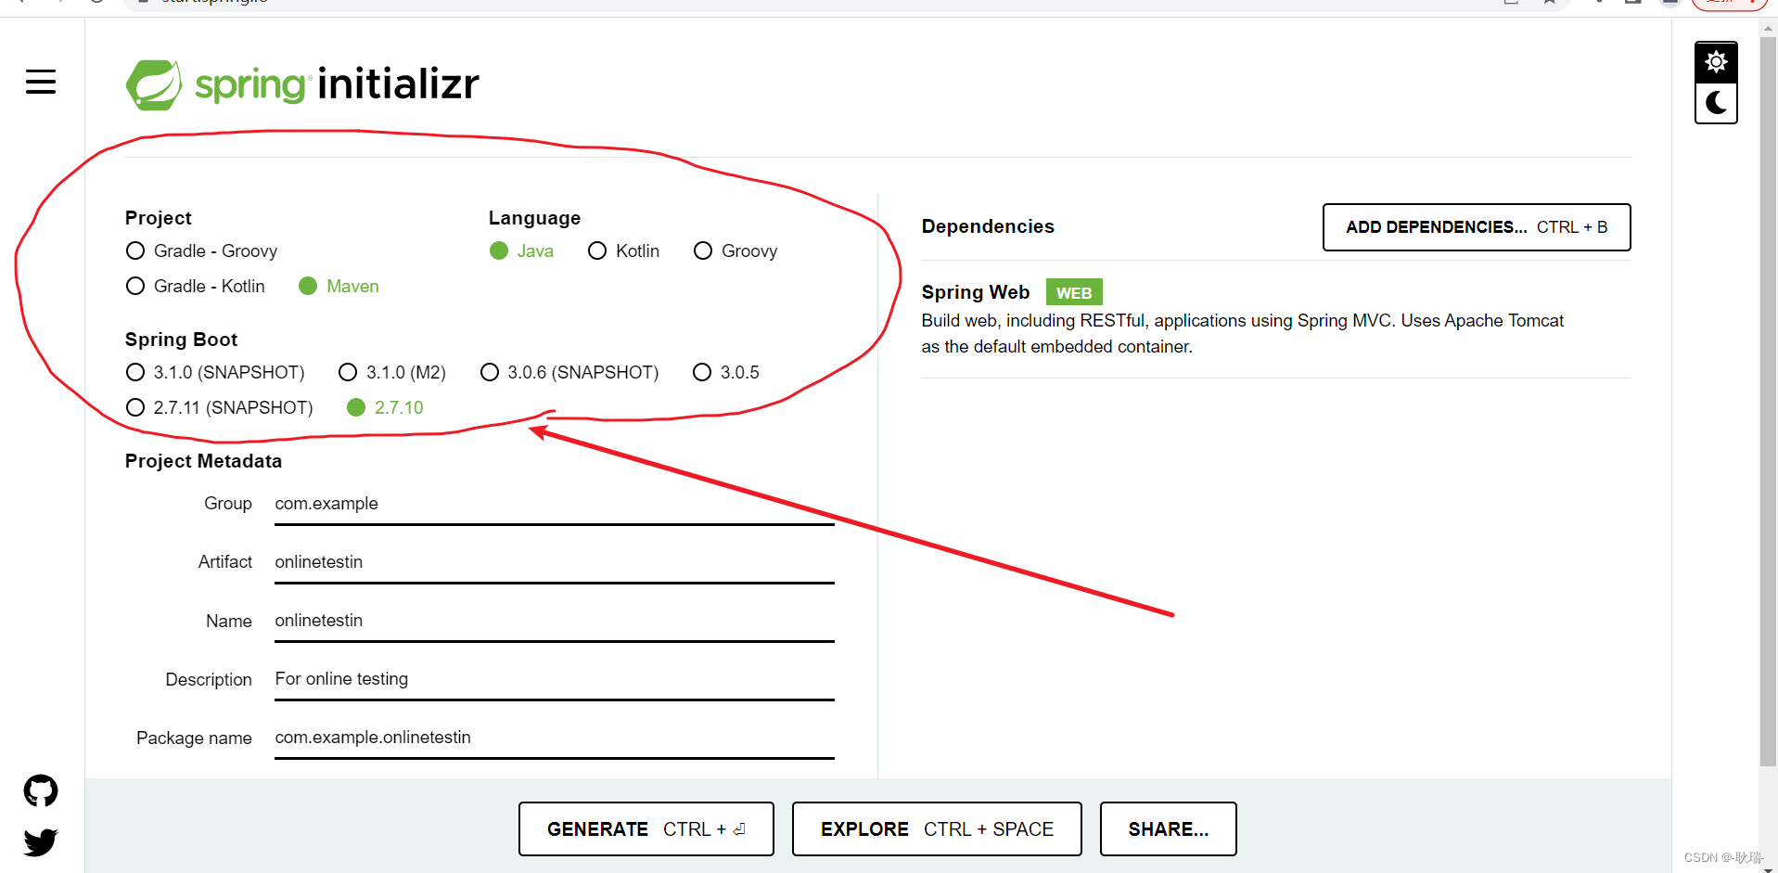The height and width of the screenshot is (873, 1778).
Task: Choose Java language
Action: (521, 251)
